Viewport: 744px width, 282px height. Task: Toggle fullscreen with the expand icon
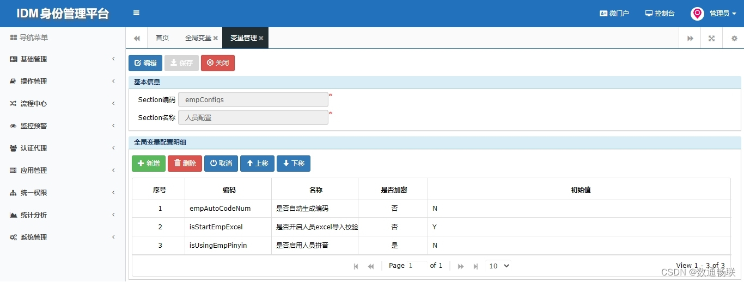711,38
